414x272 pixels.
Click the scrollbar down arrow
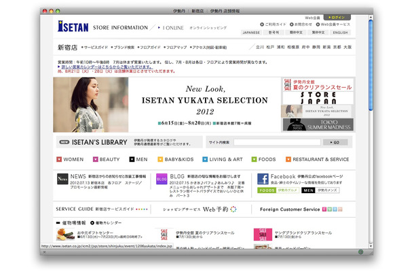point(371,246)
